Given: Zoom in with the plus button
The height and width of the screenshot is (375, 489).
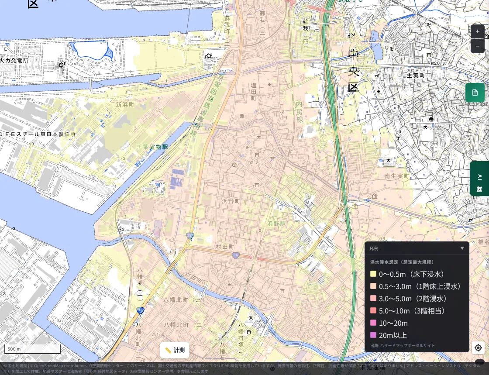Looking at the screenshot, I should 478,31.
